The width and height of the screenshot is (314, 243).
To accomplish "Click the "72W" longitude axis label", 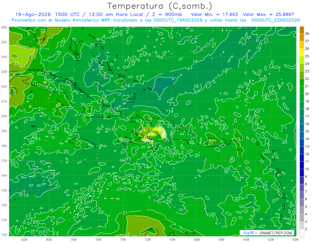I will pos(148,239).
